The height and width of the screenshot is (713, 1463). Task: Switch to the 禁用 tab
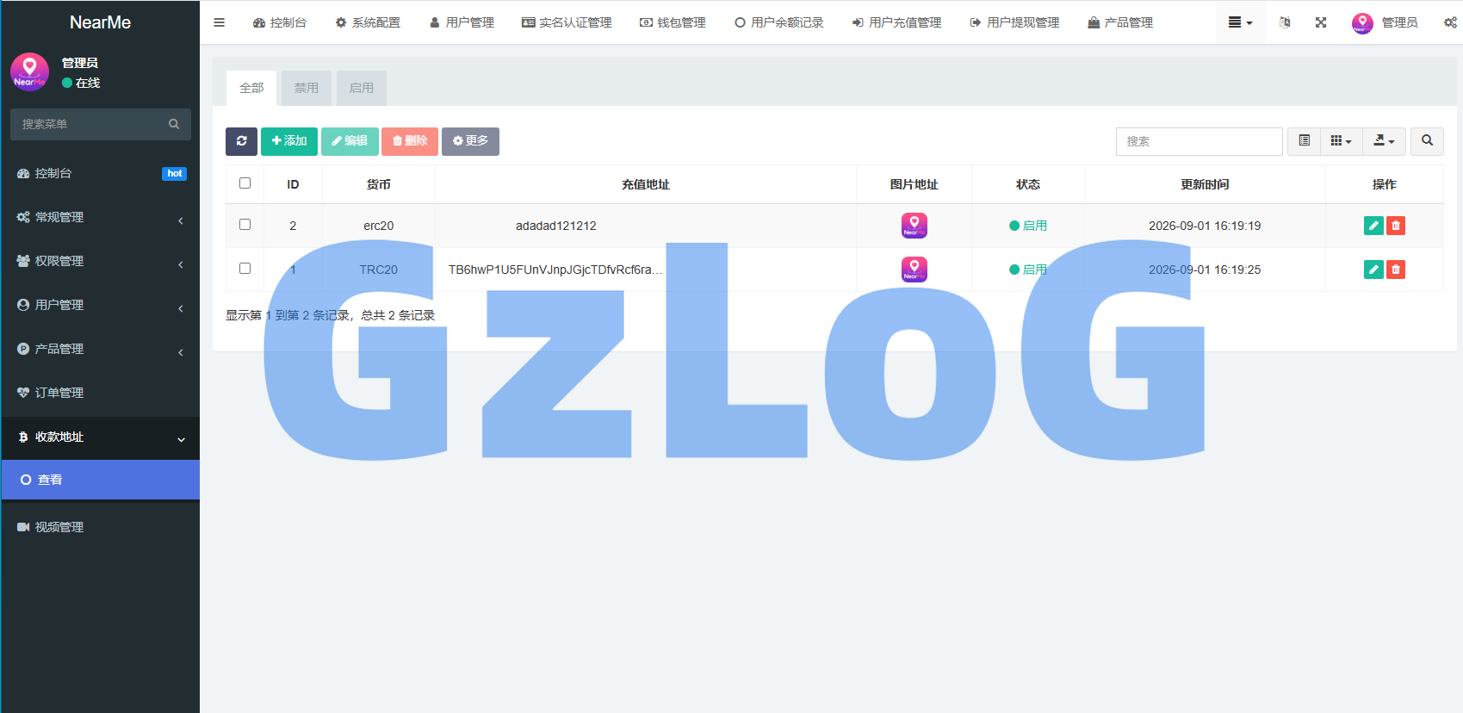pyautogui.click(x=307, y=88)
